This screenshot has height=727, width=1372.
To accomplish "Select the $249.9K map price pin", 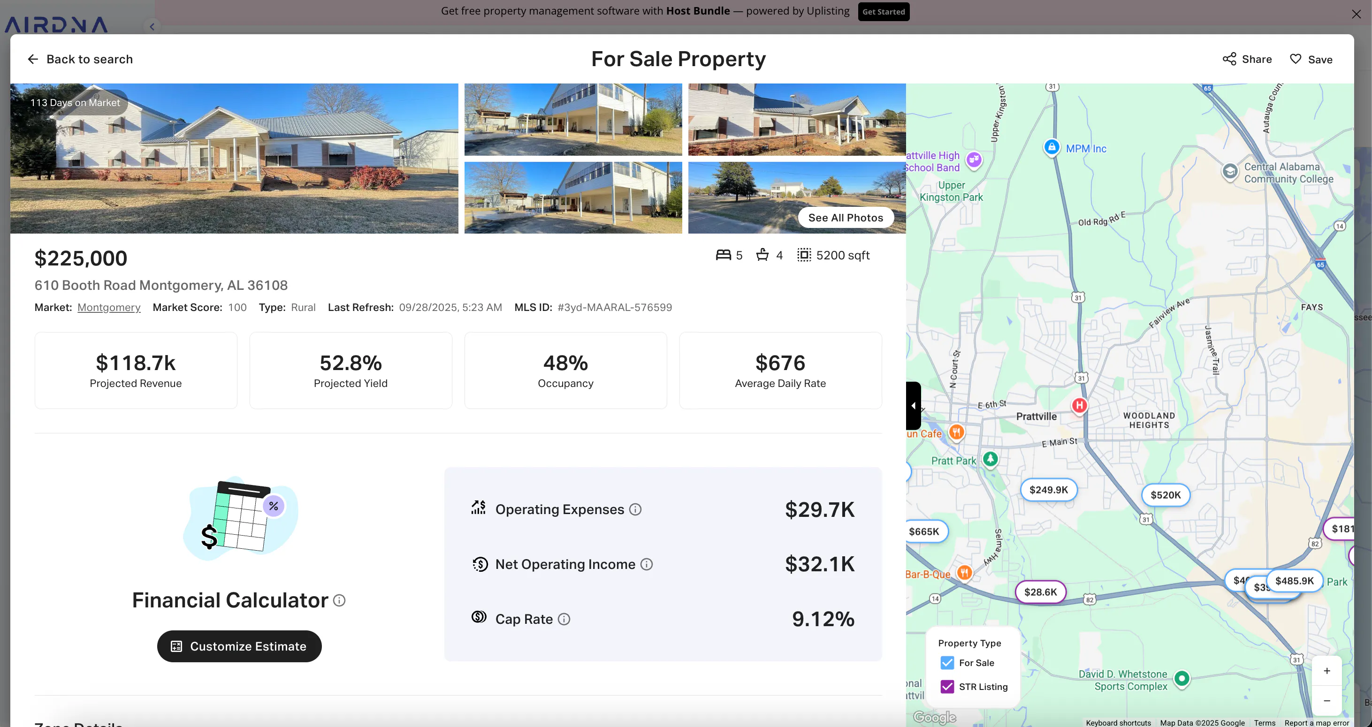I will click(1048, 490).
